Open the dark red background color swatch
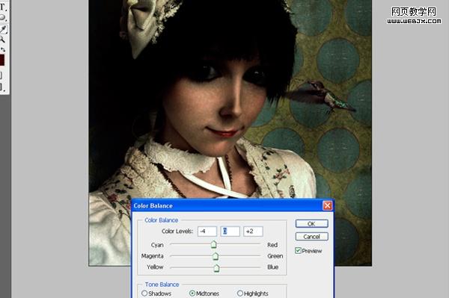The height and width of the screenshot is (298, 449). [2, 60]
